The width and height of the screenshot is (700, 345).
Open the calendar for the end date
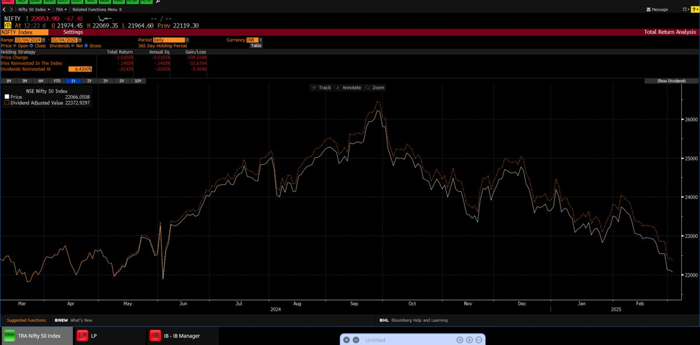tap(79, 40)
